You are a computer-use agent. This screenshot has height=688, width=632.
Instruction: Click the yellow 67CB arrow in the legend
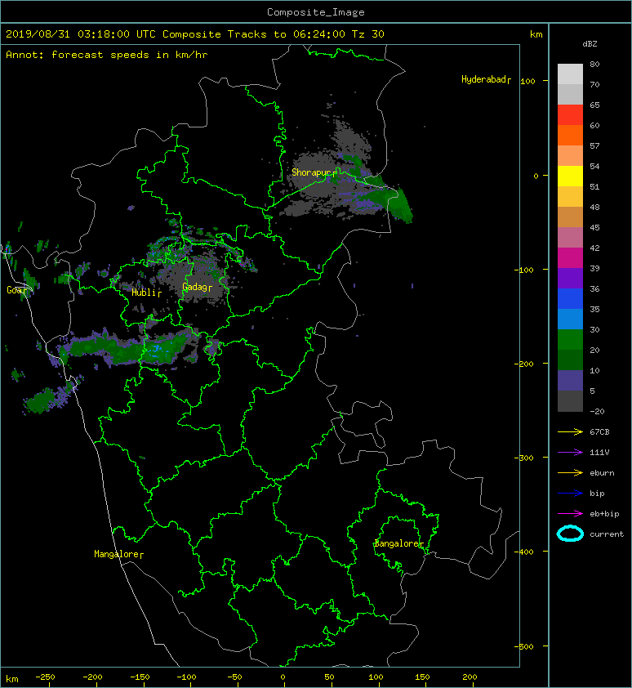coord(570,431)
